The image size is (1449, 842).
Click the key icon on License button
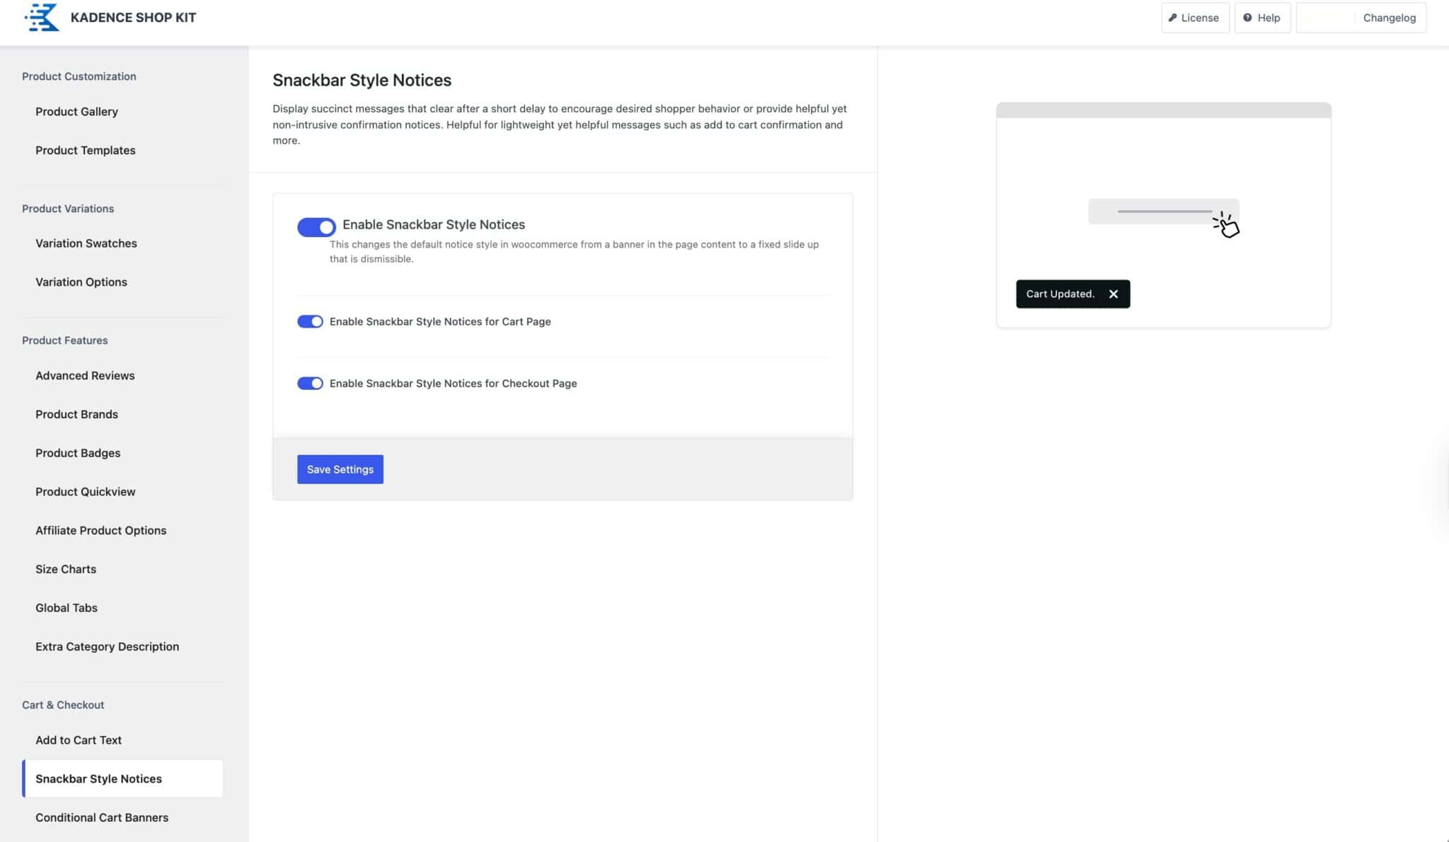1173,17
